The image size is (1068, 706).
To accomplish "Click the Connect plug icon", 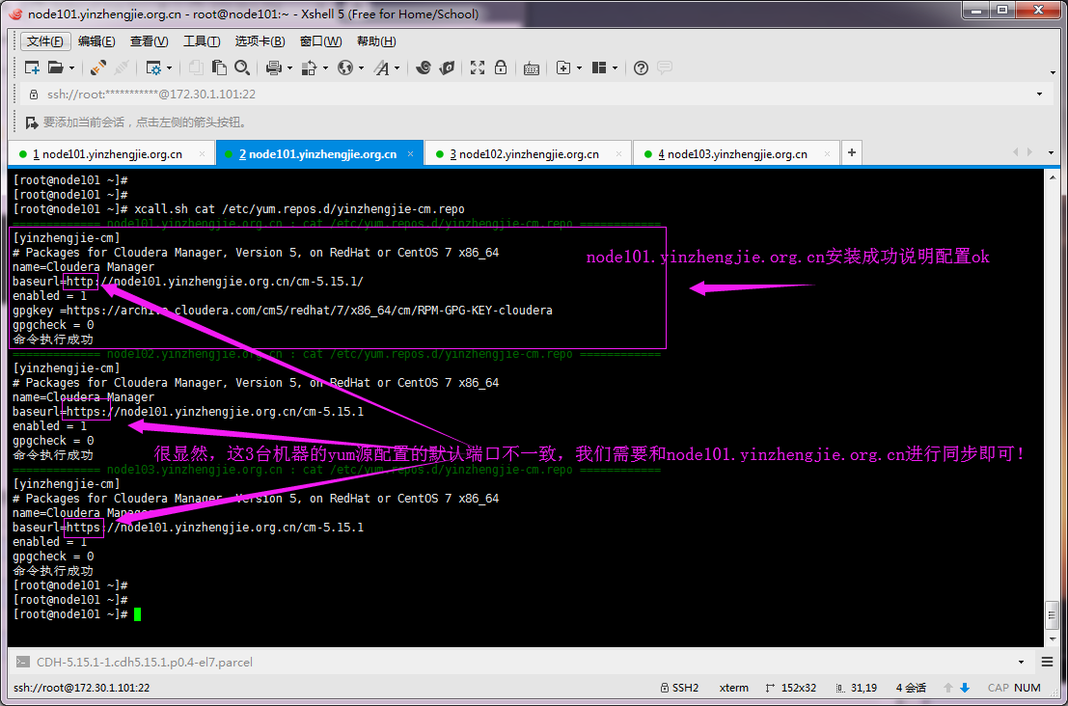I will click(98, 68).
